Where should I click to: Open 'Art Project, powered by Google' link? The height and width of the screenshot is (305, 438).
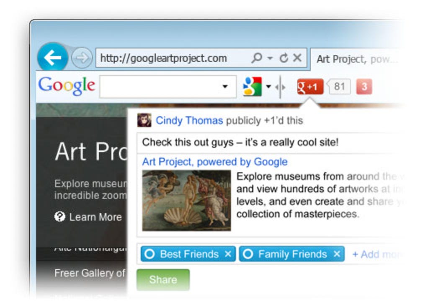215,162
